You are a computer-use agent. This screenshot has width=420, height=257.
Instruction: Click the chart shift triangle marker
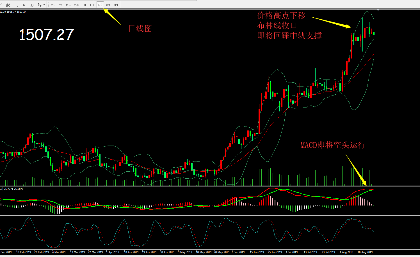[x=378, y=10]
